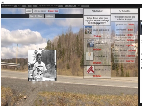Click the Donation Boxes image icon
This screenshot has width=142, height=106.
tap(90, 57)
